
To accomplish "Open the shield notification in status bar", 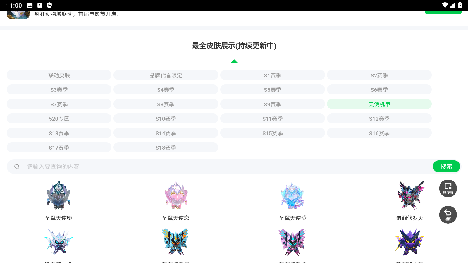I will tap(49, 5).
